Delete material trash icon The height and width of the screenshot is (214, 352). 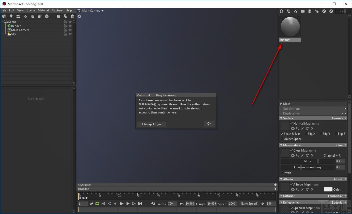coord(310,11)
